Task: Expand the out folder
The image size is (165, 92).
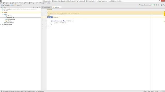Action: (2, 13)
